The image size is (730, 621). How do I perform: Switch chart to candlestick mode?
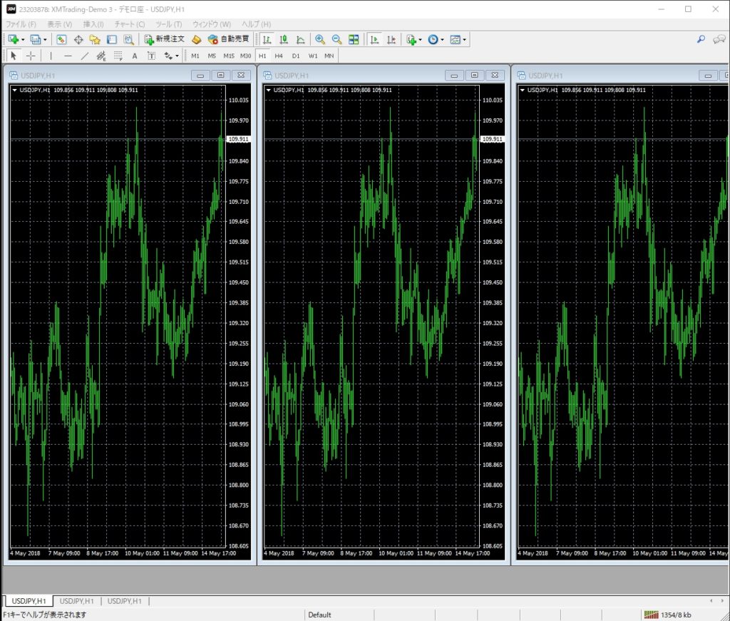pos(284,40)
